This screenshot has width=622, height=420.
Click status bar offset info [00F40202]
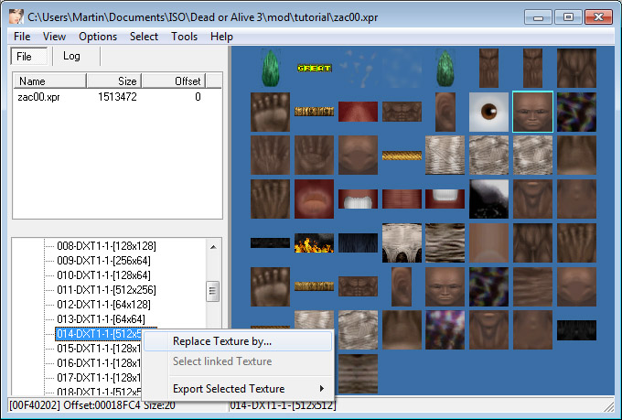coord(92,405)
